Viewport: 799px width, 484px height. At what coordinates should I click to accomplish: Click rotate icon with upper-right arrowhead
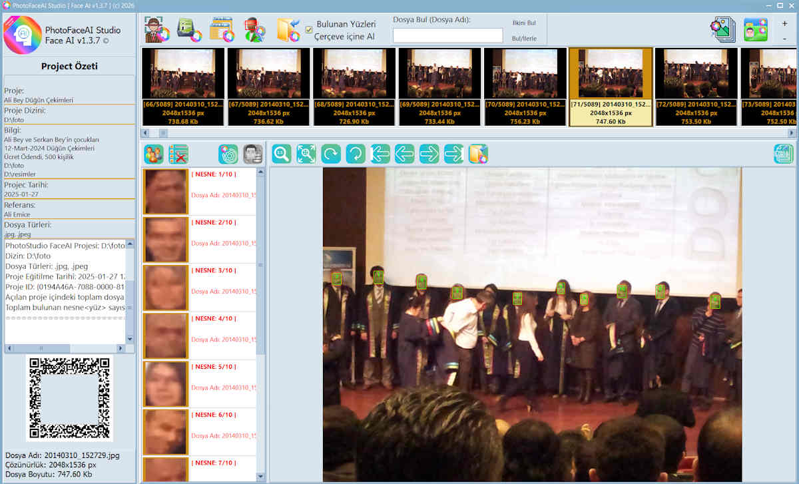[x=331, y=154]
